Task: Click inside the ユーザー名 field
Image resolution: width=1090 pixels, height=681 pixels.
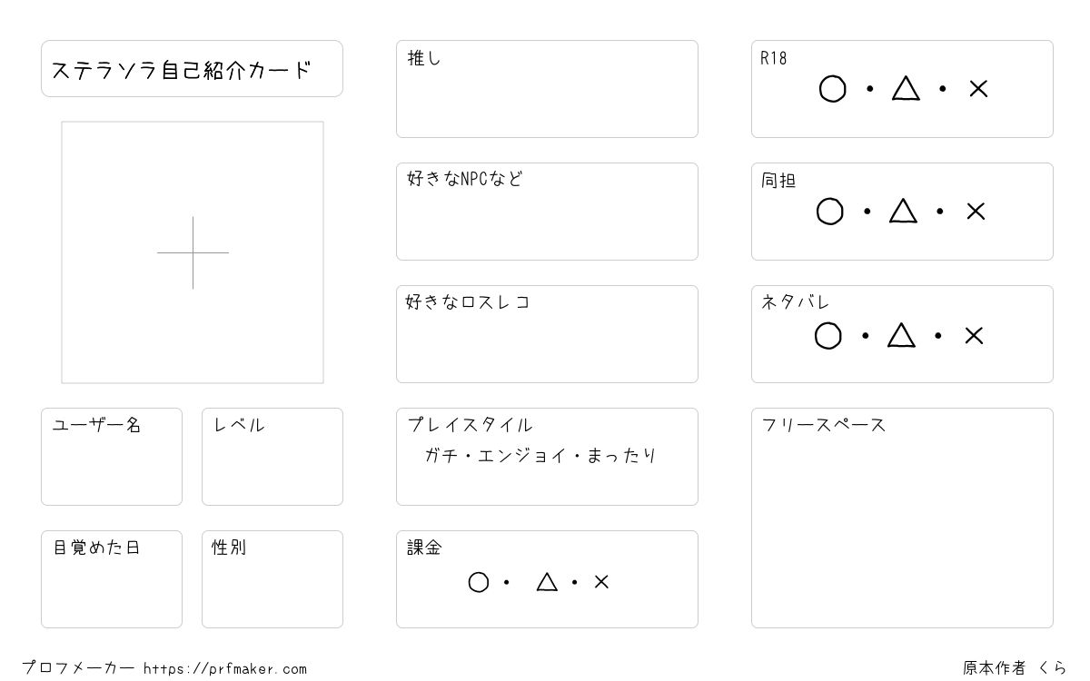Action: pyautogui.click(x=112, y=457)
